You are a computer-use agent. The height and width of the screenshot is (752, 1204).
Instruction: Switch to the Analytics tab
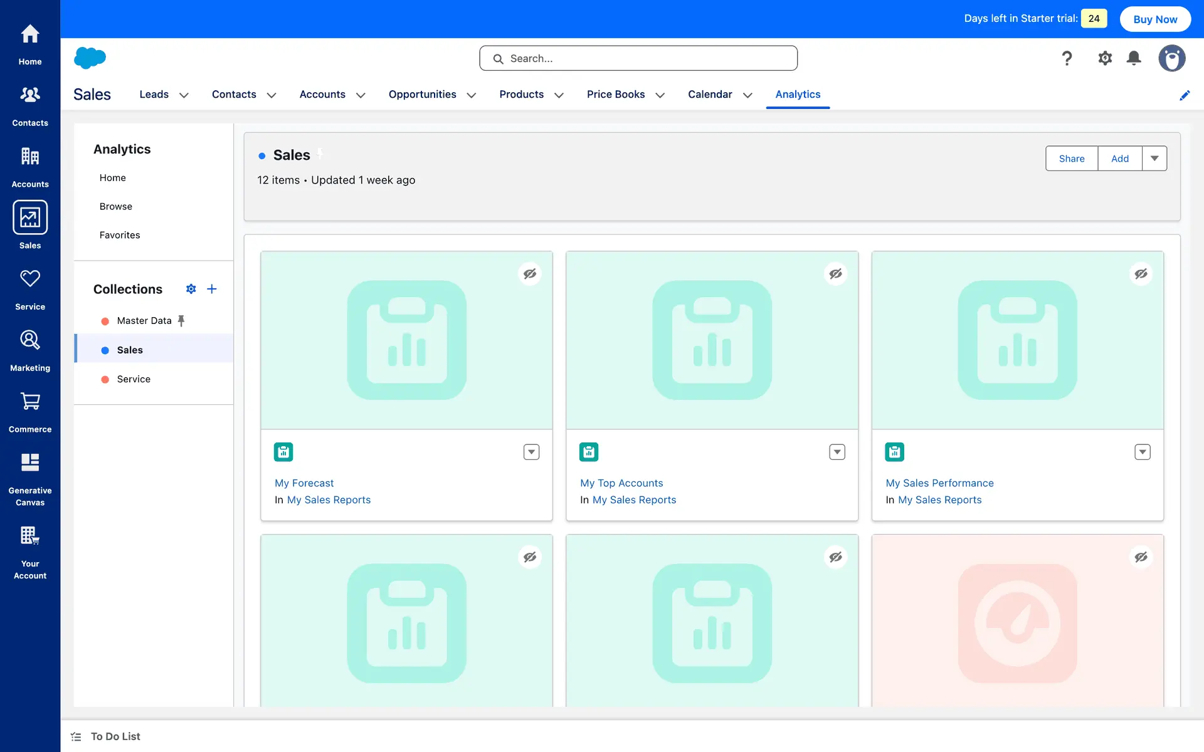pos(798,94)
